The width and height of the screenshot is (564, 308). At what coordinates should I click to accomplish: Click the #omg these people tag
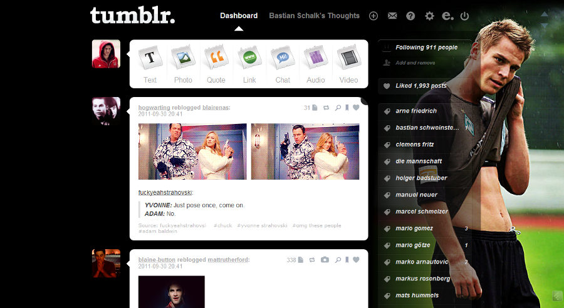point(317,226)
